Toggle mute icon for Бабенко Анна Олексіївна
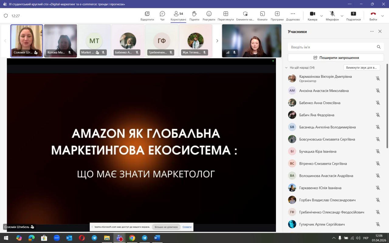Viewport: 389px width, 243px height. tap(378, 103)
